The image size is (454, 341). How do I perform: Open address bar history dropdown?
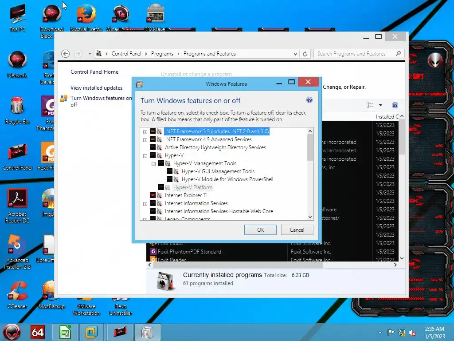coord(295,54)
